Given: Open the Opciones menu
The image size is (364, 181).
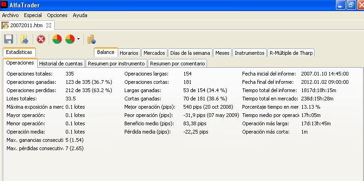Looking at the screenshot, I should pyautogui.click(x=57, y=15).
